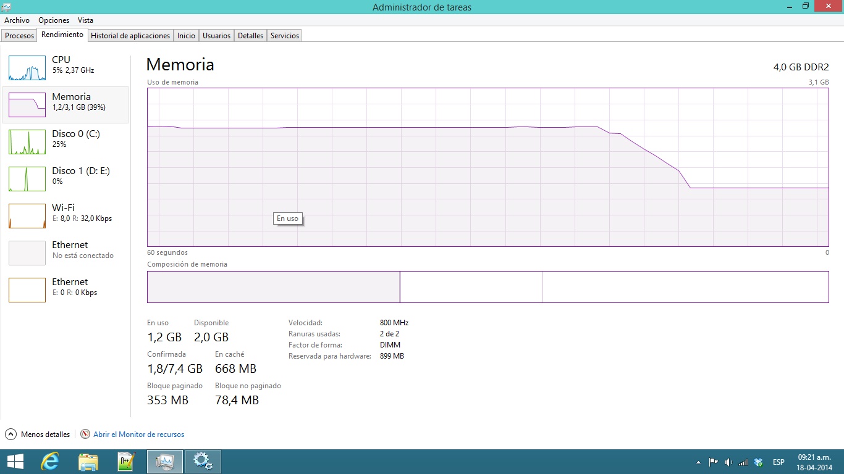This screenshot has height=474, width=844.
Task: Select Task Manager icon in the taskbar
Action: (165, 462)
